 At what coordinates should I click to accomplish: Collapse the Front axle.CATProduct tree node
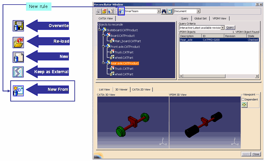pos(103,46)
